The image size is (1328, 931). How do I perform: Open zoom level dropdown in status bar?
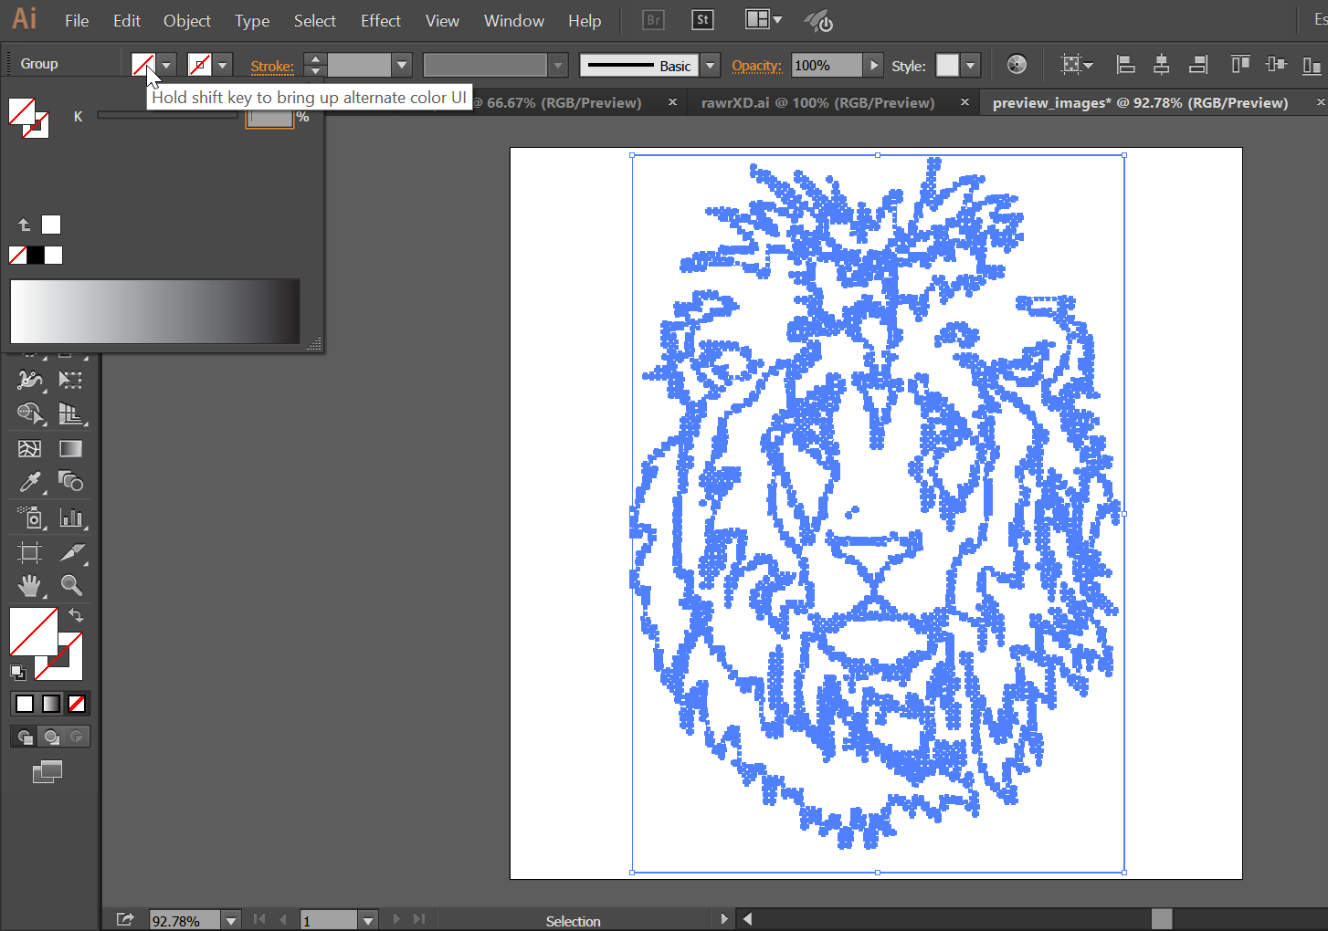[x=231, y=920]
